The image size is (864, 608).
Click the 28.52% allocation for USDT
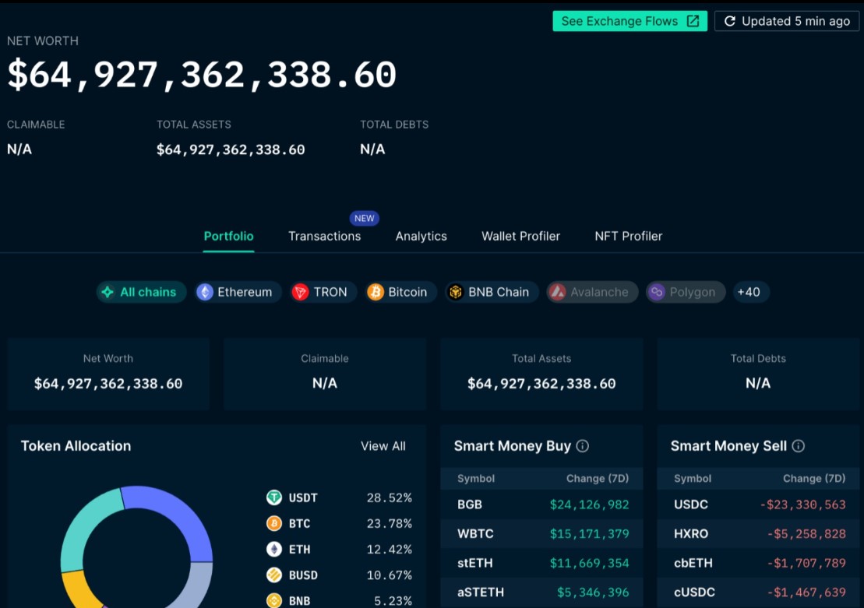[x=389, y=498]
